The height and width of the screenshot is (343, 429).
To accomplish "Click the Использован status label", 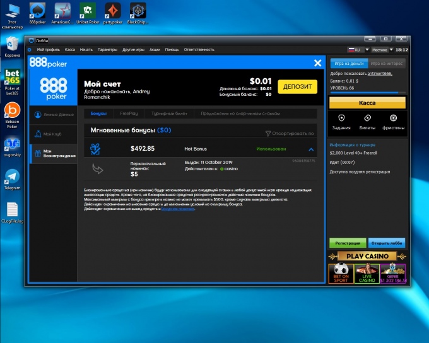I will point(271,149).
